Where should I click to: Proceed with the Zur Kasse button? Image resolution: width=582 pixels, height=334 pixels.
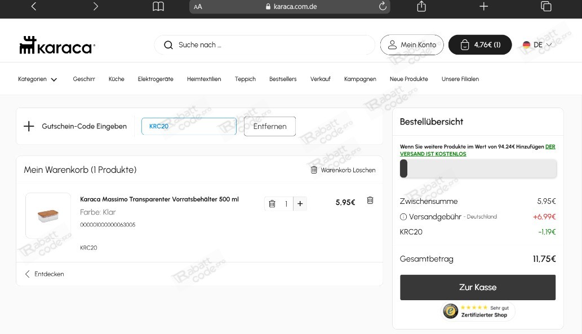click(x=478, y=287)
